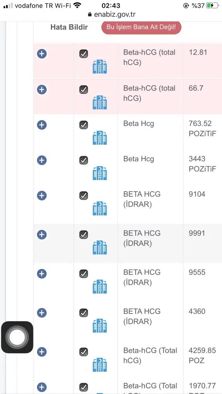
Task: Expand the row with result 66.7
Action: [x=42, y=89]
